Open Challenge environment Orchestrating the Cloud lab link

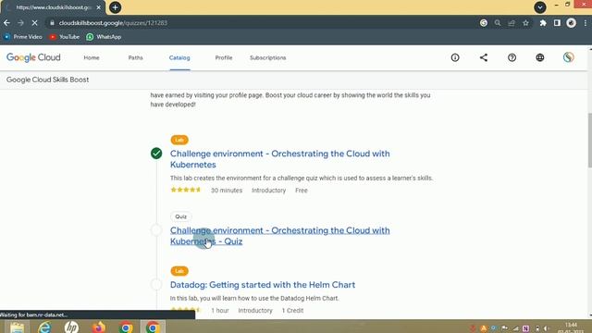tap(279, 159)
